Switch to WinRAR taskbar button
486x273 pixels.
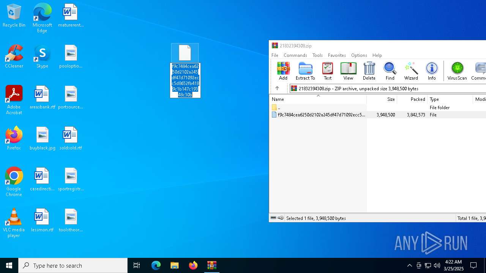(212, 265)
